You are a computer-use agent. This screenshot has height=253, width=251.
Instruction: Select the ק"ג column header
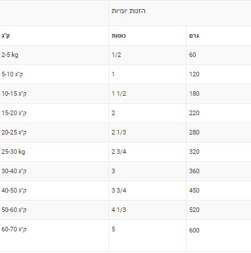click(54, 36)
